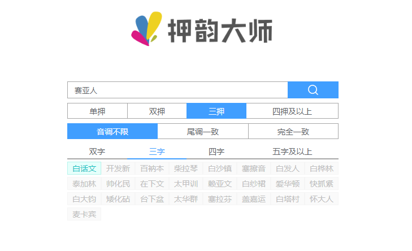Screen dimensions: 412x251
Task: Select the result word 泰加林
Action: (84, 184)
